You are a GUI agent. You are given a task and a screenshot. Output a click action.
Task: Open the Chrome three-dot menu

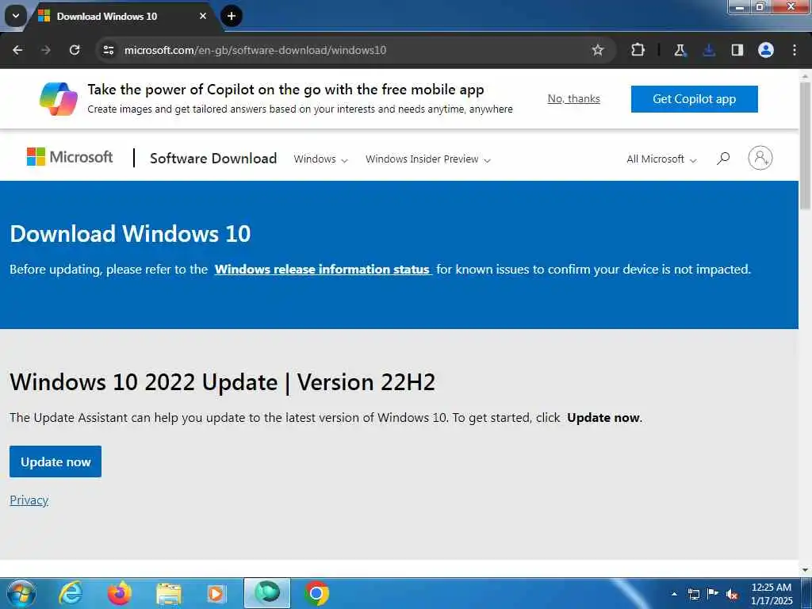click(x=795, y=50)
